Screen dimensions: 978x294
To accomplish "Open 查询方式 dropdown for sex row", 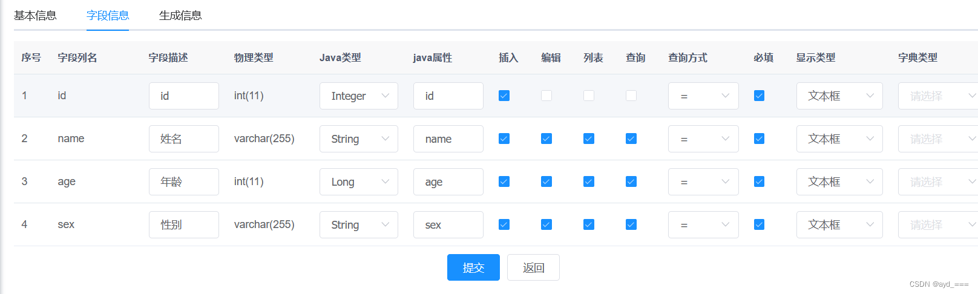I will (703, 224).
